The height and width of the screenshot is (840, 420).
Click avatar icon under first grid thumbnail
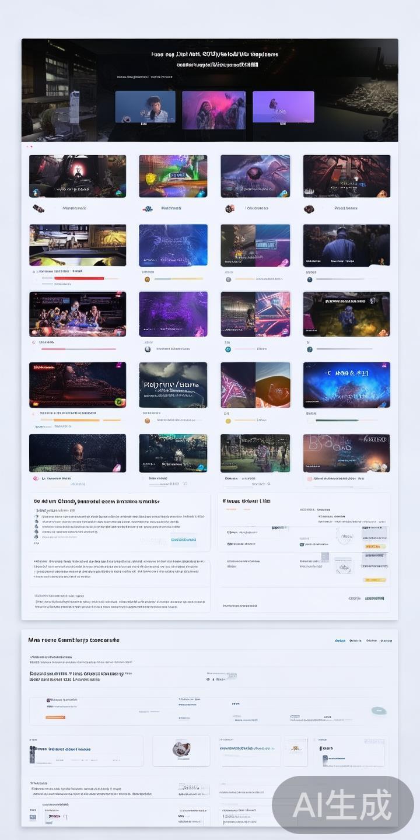tap(38, 208)
